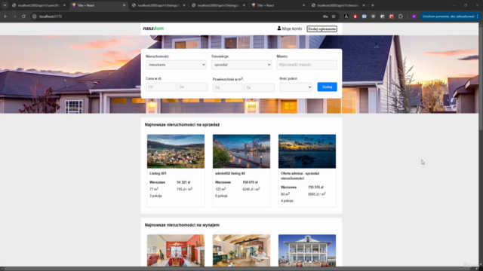
Task: Expand the Nieruchomość dropdown showing mieszkanie
Action: click(176, 65)
